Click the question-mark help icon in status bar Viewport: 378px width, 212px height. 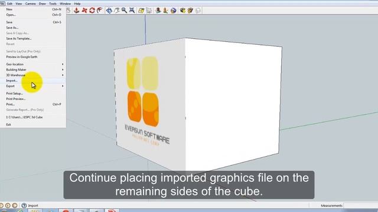[x=24, y=206]
